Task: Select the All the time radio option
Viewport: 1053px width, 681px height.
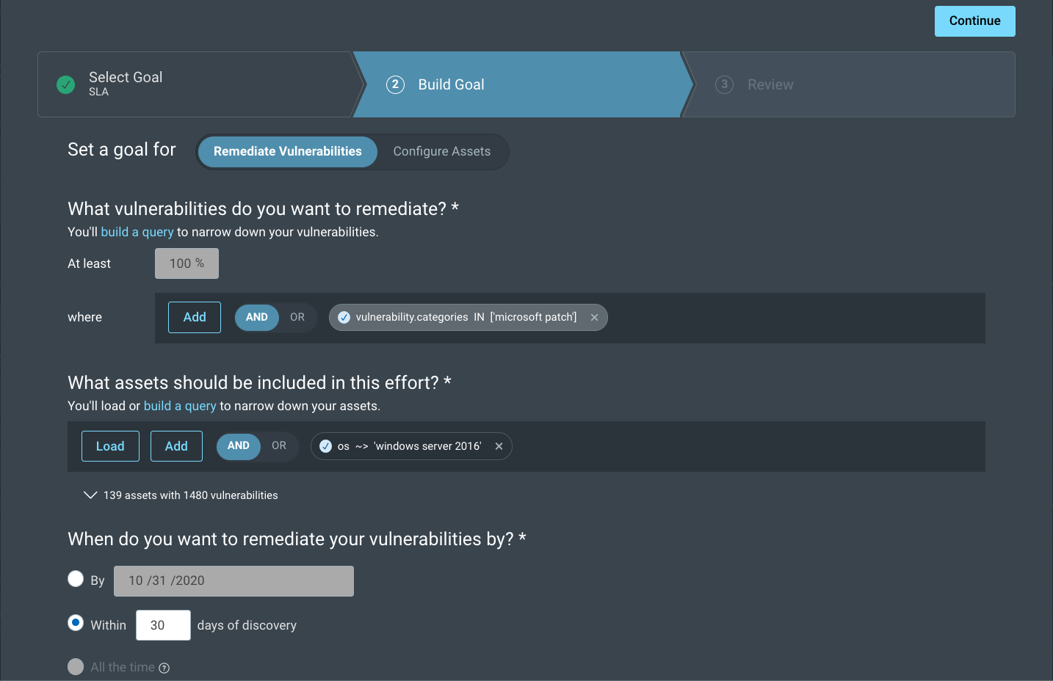Action: pos(76,666)
